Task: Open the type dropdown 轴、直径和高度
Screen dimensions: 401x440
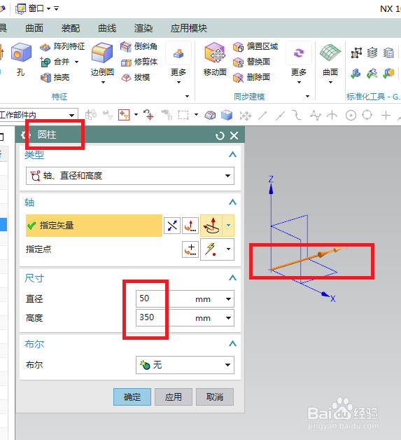Action: pyautogui.click(x=130, y=176)
